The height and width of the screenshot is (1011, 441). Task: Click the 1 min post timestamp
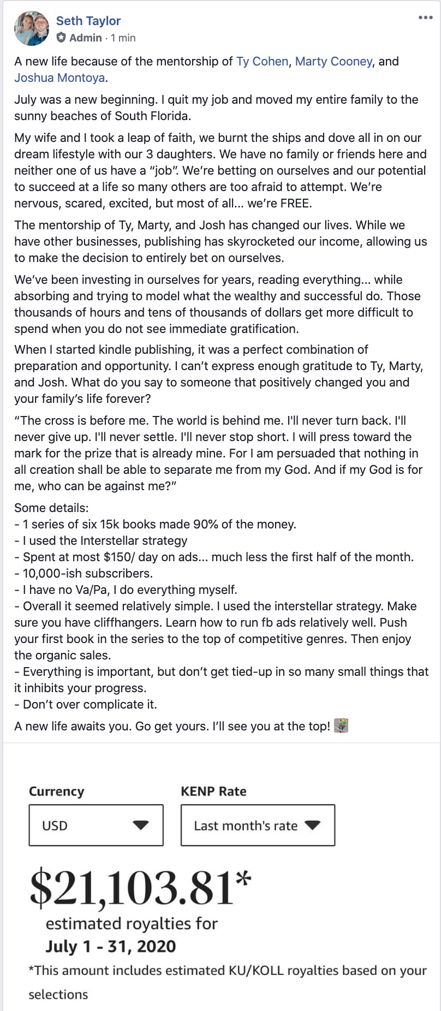click(123, 38)
